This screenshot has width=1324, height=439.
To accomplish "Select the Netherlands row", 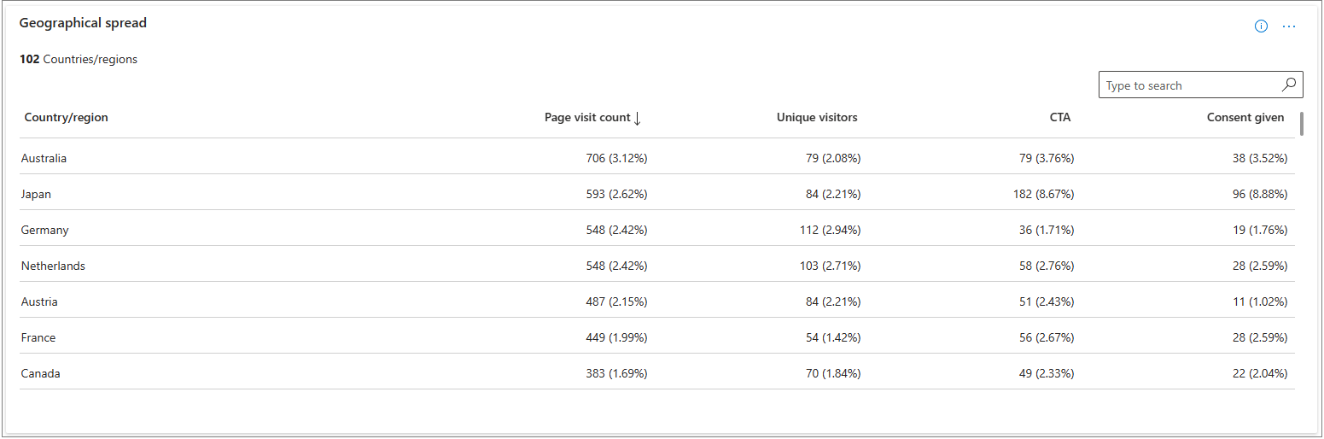I will (x=54, y=266).
